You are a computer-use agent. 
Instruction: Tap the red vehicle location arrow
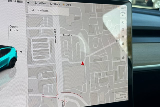coord(82,63)
